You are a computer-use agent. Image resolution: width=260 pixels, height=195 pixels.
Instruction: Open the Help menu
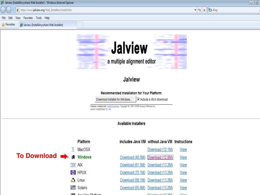point(47,18)
